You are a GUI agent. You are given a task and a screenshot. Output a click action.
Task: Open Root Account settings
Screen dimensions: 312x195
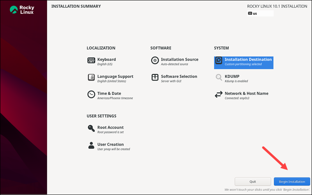tap(110, 128)
